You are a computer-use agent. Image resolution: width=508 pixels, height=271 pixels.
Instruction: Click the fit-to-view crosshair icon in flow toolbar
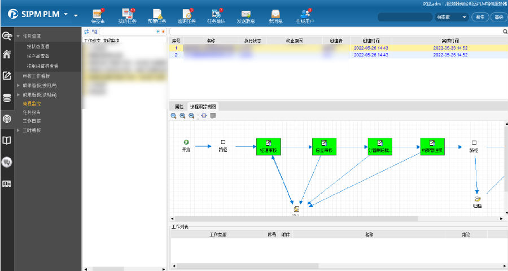(x=204, y=115)
